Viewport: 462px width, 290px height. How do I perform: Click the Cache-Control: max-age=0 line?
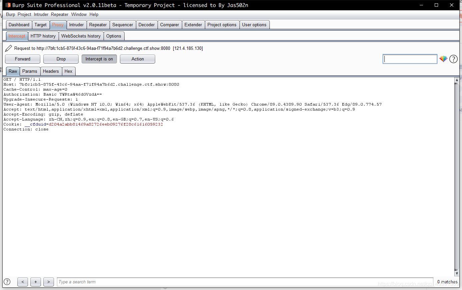point(35,89)
